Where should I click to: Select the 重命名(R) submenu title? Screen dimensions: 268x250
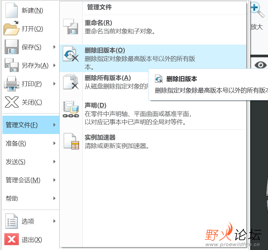98,23
